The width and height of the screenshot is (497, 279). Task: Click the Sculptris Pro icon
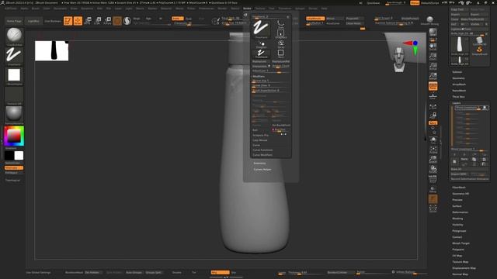coord(127,21)
